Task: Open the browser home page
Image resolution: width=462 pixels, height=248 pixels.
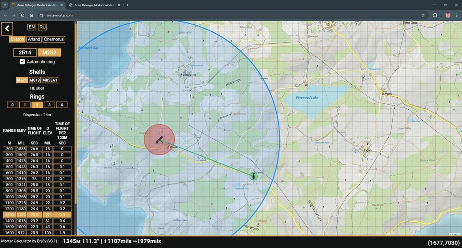Action: pyautogui.click(x=31, y=15)
